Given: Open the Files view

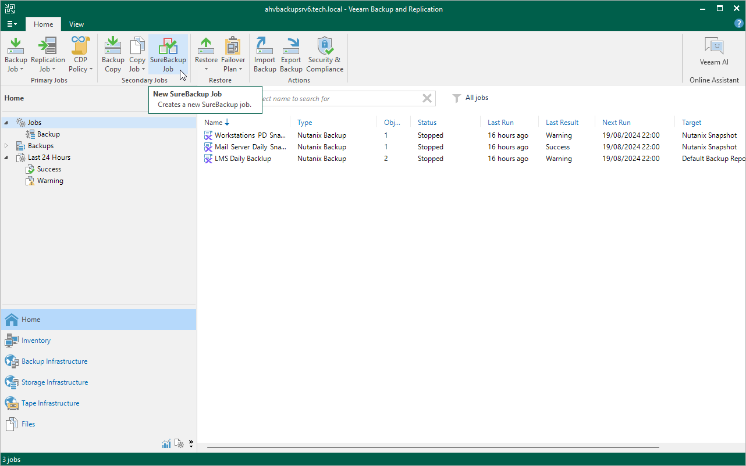Looking at the screenshot, I should coord(98,424).
